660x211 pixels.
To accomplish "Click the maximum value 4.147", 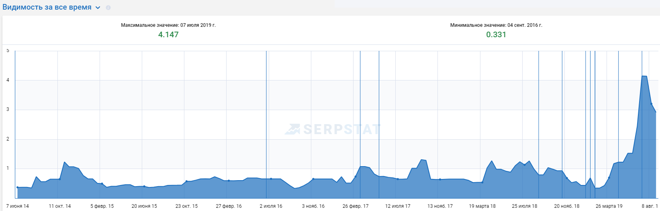I will pyautogui.click(x=168, y=34).
